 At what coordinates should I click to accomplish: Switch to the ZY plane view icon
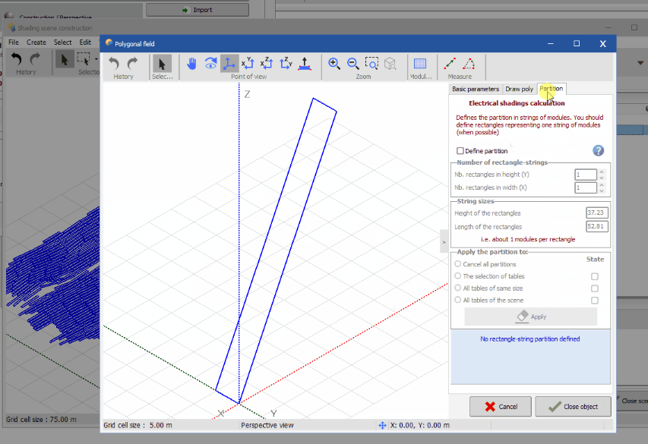[x=286, y=64]
